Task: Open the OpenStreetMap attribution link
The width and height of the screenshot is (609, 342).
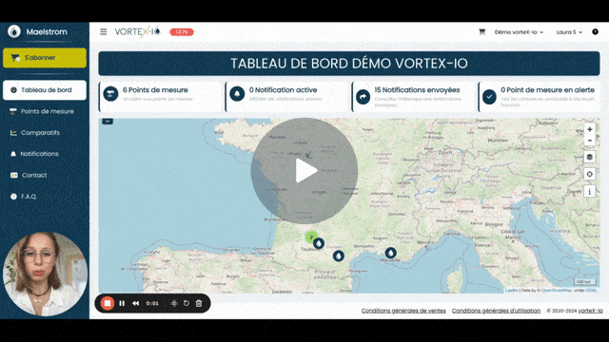Action: pyautogui.click(x=556, y=290)
